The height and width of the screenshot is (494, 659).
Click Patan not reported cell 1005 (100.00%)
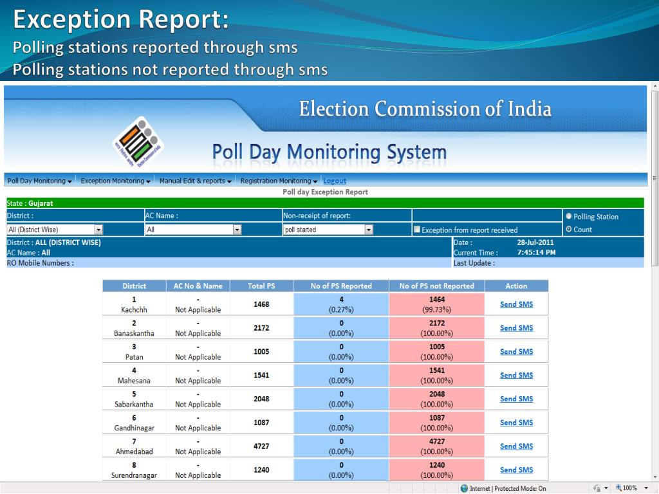coord(437,352)
